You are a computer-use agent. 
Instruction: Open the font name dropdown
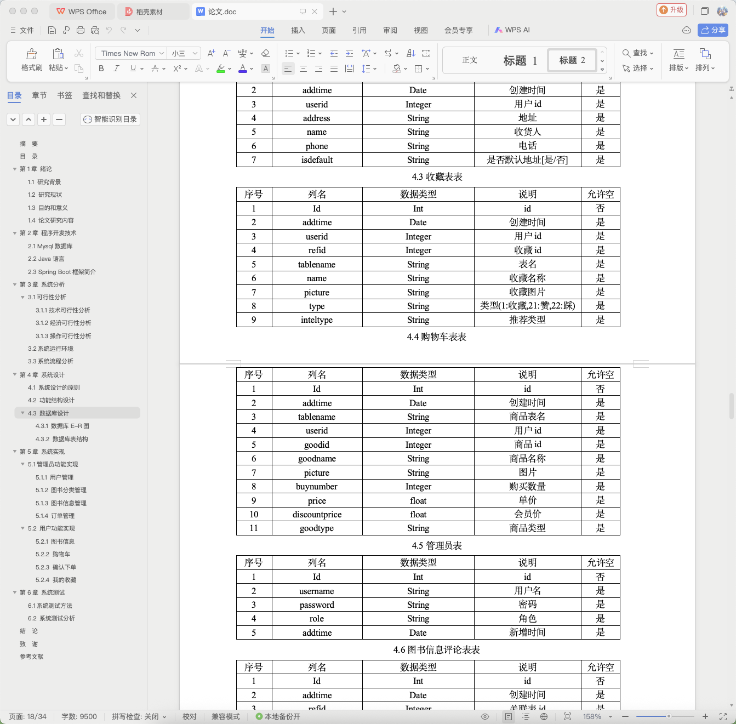(162, 53)
